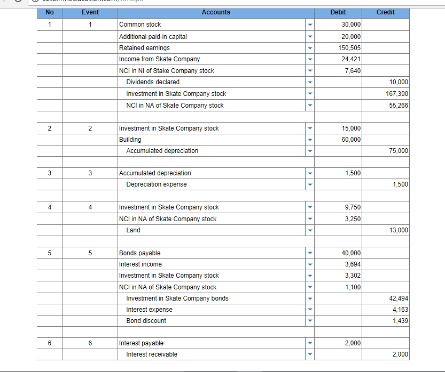Click the Debit column header
The height and width of the screenshot is (372, 445).
pyautogui.click(x=338, y=12)
